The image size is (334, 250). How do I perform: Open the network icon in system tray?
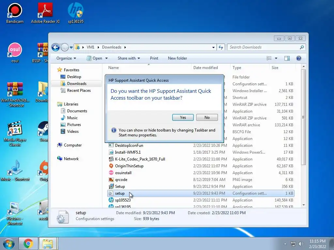pyautogui.click(x=293, y=244)
